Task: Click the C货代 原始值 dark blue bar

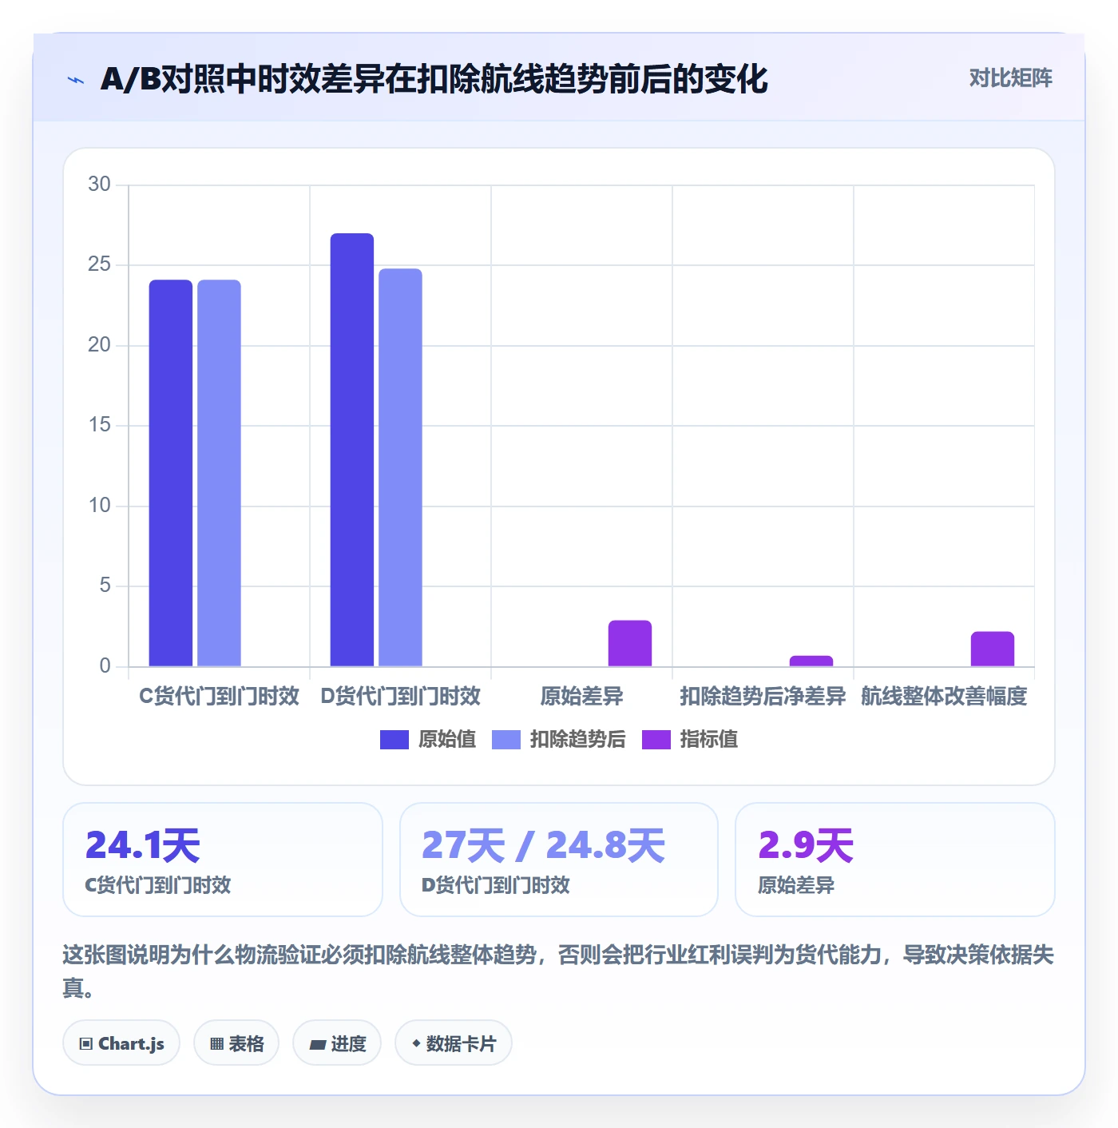Action: tap(171, 473)
